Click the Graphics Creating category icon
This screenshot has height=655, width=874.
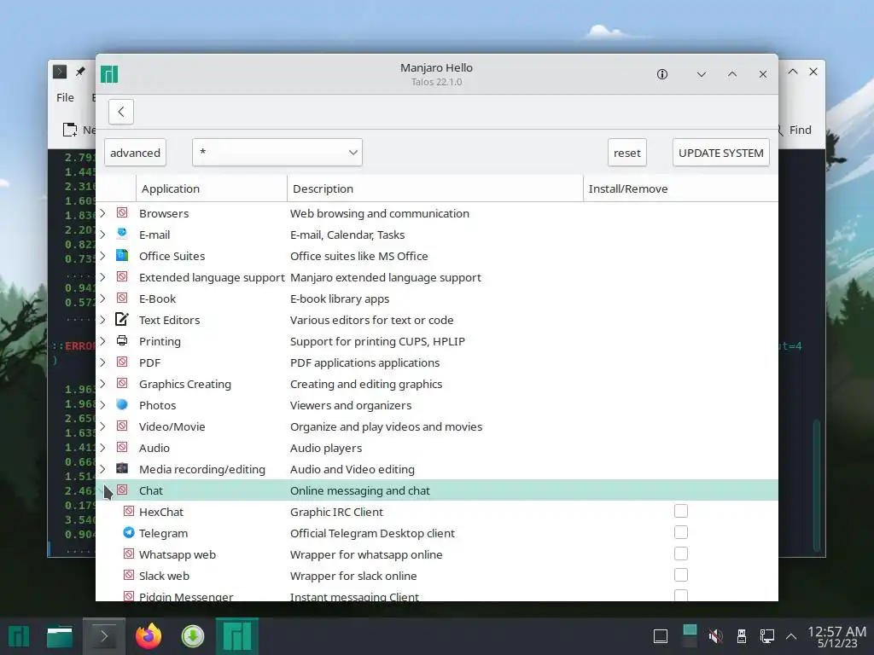pos(122,383)
